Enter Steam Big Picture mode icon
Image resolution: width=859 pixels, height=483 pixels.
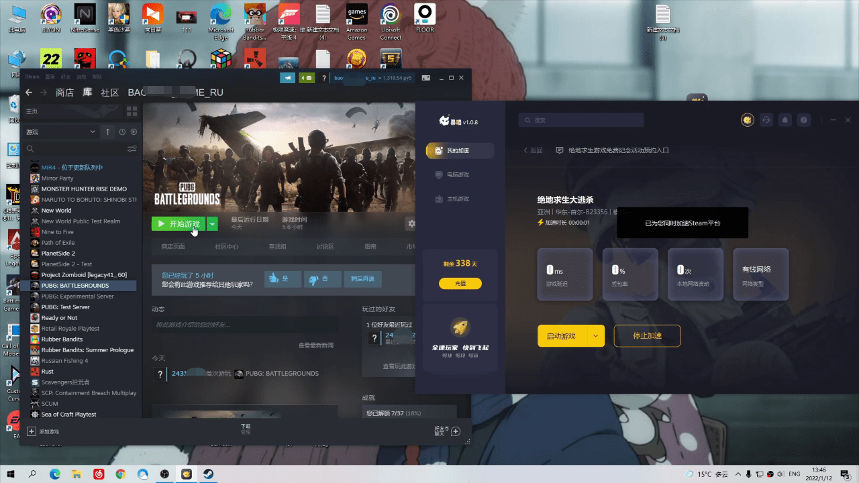(425, 78)
